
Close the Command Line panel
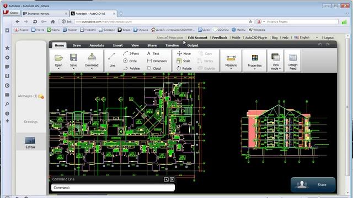click(x=172, y=179)
